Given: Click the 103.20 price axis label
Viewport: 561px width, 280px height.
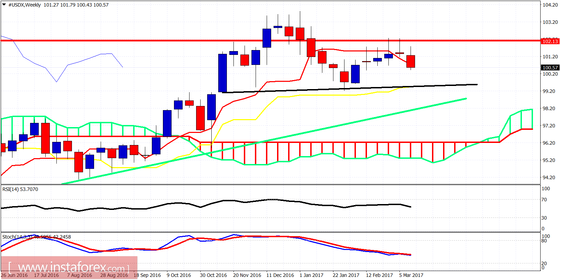Looking at the screenshot, I should coord(550,22).
